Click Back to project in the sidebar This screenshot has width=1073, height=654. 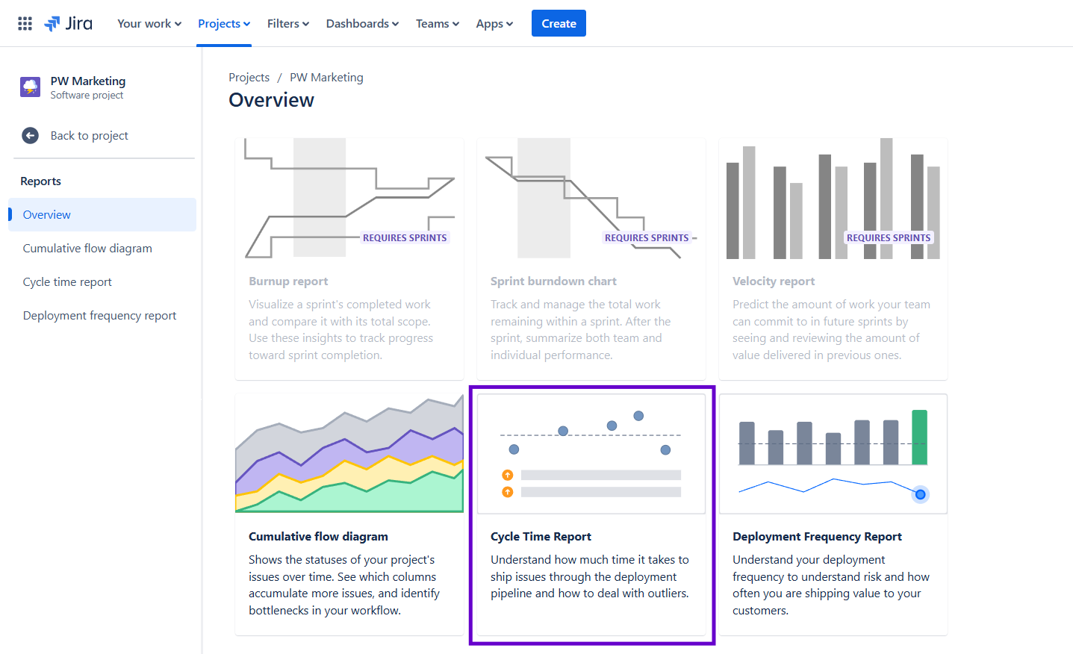[89, 135]
